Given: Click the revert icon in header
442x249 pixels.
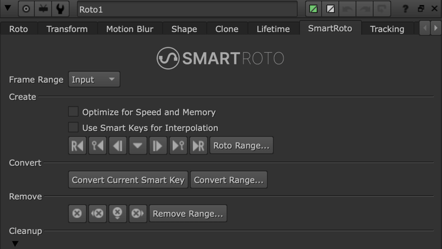Looking at the screenshot, I should (x=382, y=9).
